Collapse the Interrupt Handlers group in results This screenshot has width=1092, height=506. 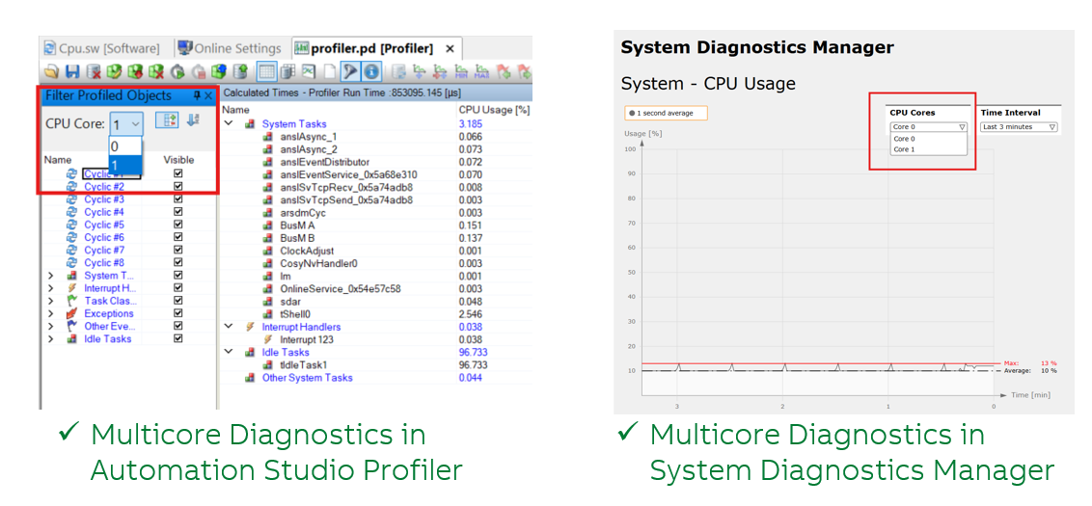click(229, 327)
